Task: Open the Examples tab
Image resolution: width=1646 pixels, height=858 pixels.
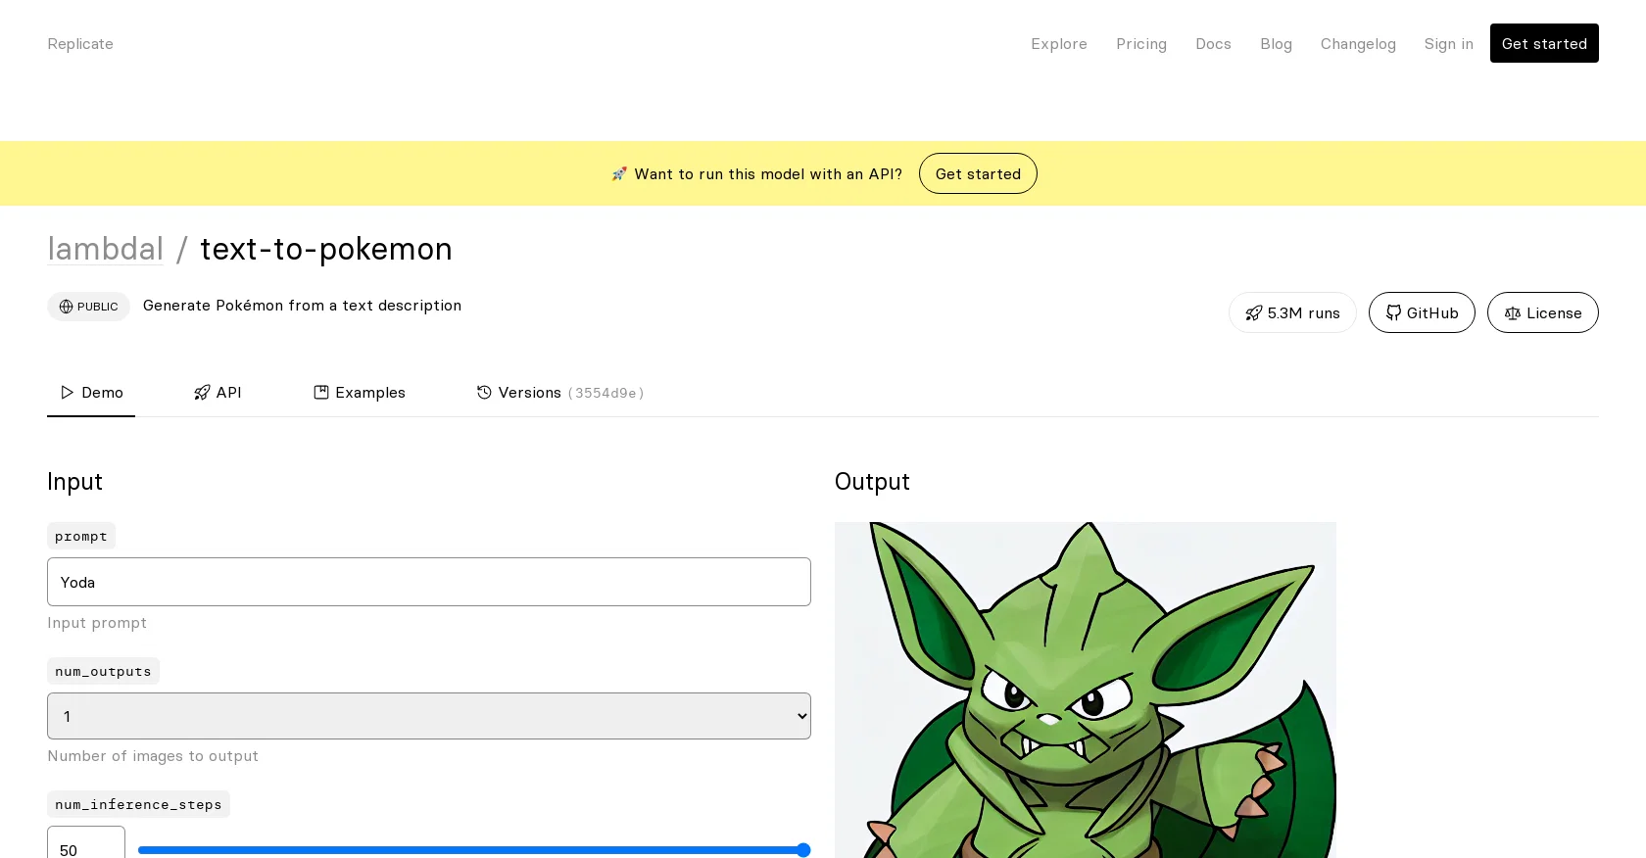Action: pos(360,393)
